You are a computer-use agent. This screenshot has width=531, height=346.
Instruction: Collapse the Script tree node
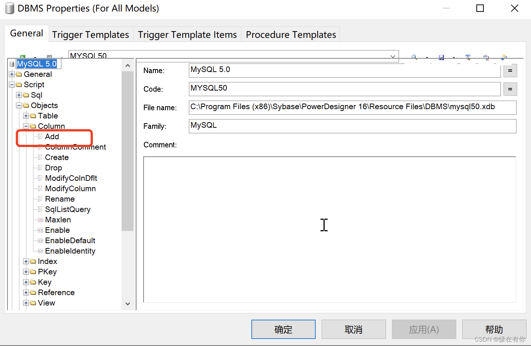pos(12,85)
